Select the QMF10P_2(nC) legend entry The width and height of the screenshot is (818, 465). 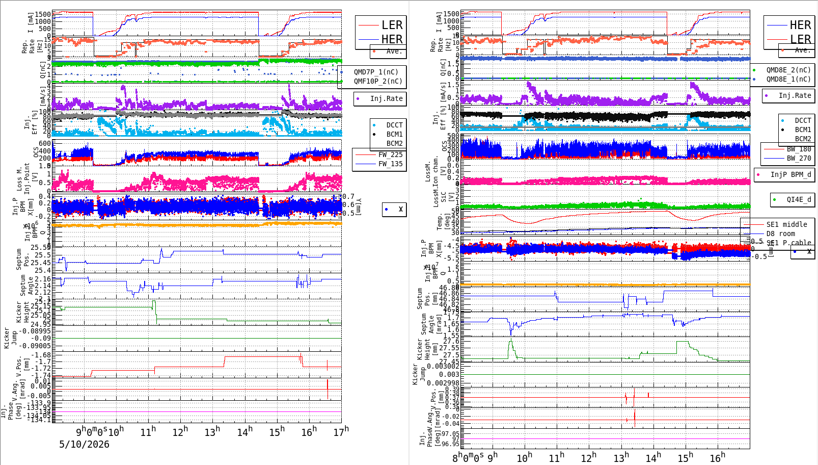378,81
